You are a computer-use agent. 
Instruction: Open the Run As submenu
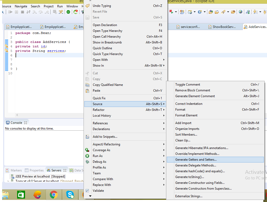click(x=98, y=156)
